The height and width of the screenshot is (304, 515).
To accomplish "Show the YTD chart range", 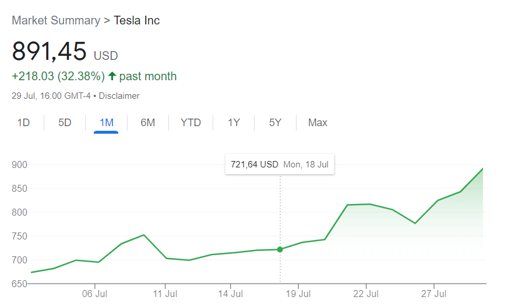I will pos(191,123).
